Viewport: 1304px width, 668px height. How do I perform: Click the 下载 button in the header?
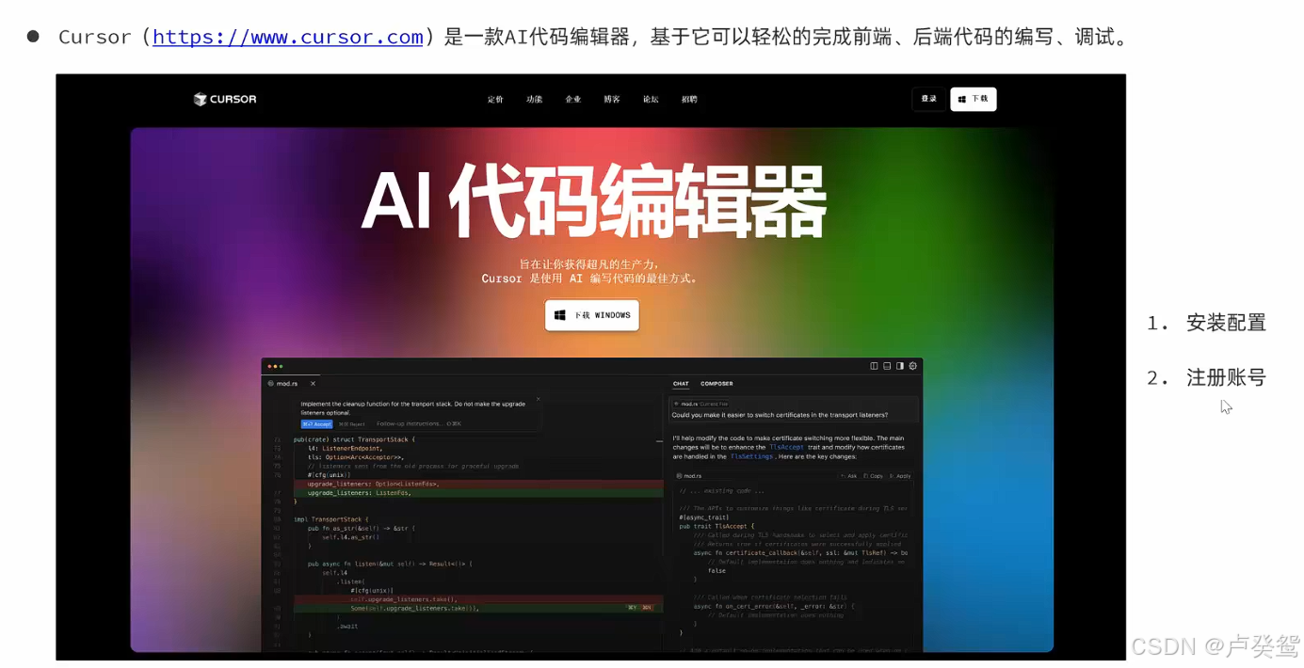point(974,99)
